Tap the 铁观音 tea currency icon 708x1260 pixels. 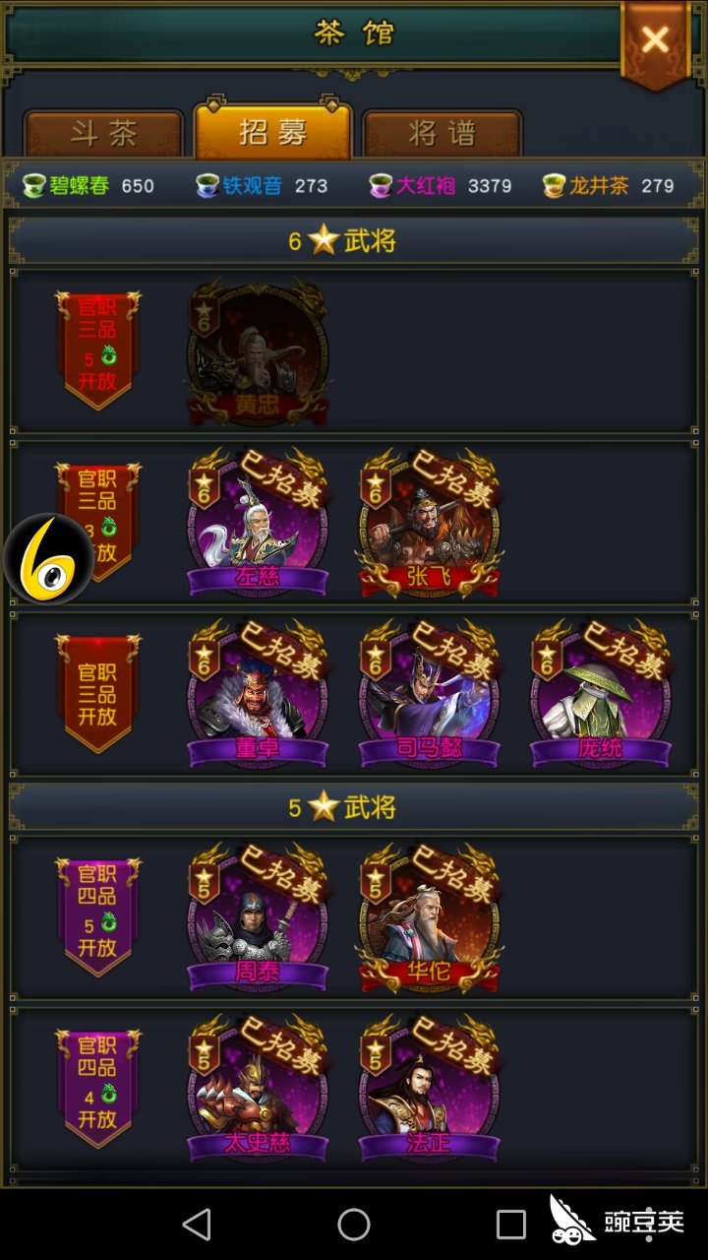[207, 185]
